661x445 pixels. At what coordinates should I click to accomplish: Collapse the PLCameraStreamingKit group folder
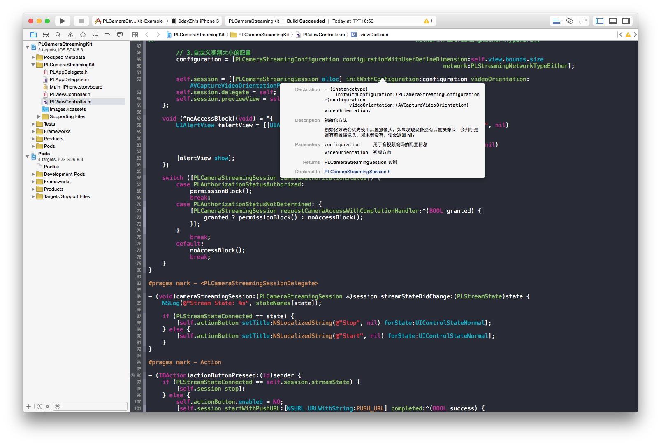coord(33,65)
